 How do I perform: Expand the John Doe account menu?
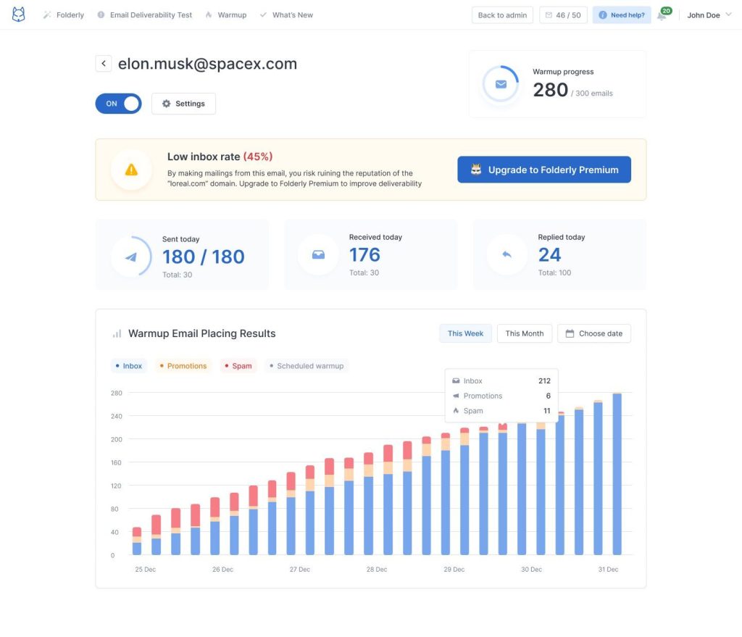click(x=709, y=15)
